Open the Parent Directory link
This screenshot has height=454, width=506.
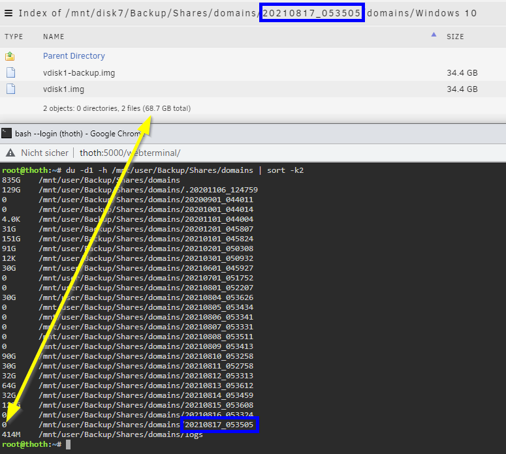click(x=74, y=56)
